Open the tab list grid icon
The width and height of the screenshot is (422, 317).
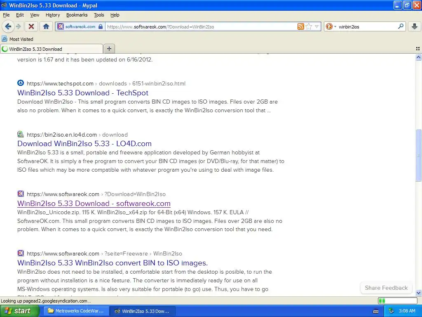[x=418, y=49]
